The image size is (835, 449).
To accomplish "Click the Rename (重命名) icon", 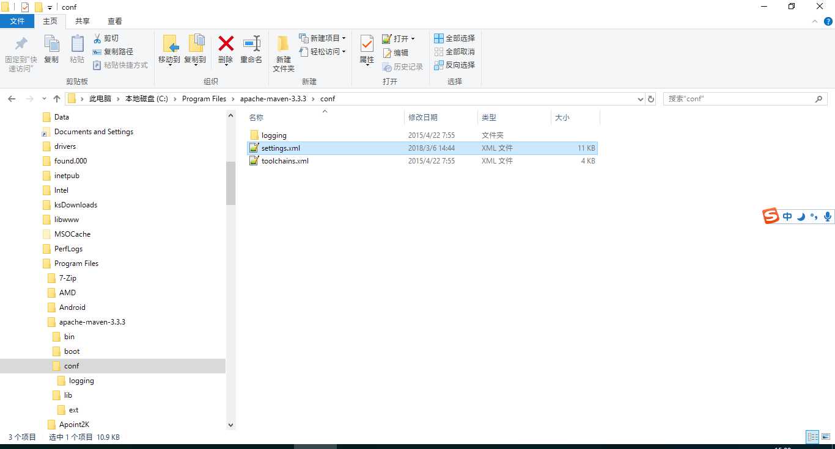I will click(251, 43).
